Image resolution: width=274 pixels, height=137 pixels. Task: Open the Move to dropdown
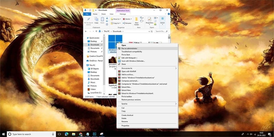click(x=115, y=19)
